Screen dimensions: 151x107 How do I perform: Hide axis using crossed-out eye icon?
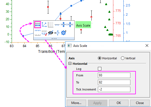[51, 33]
